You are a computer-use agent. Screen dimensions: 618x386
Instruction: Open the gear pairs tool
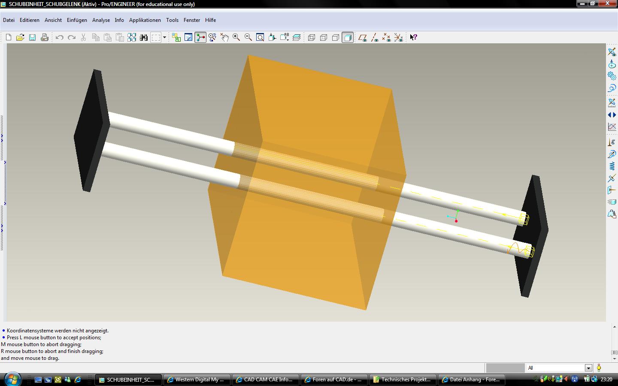click(x=612, y=76)
